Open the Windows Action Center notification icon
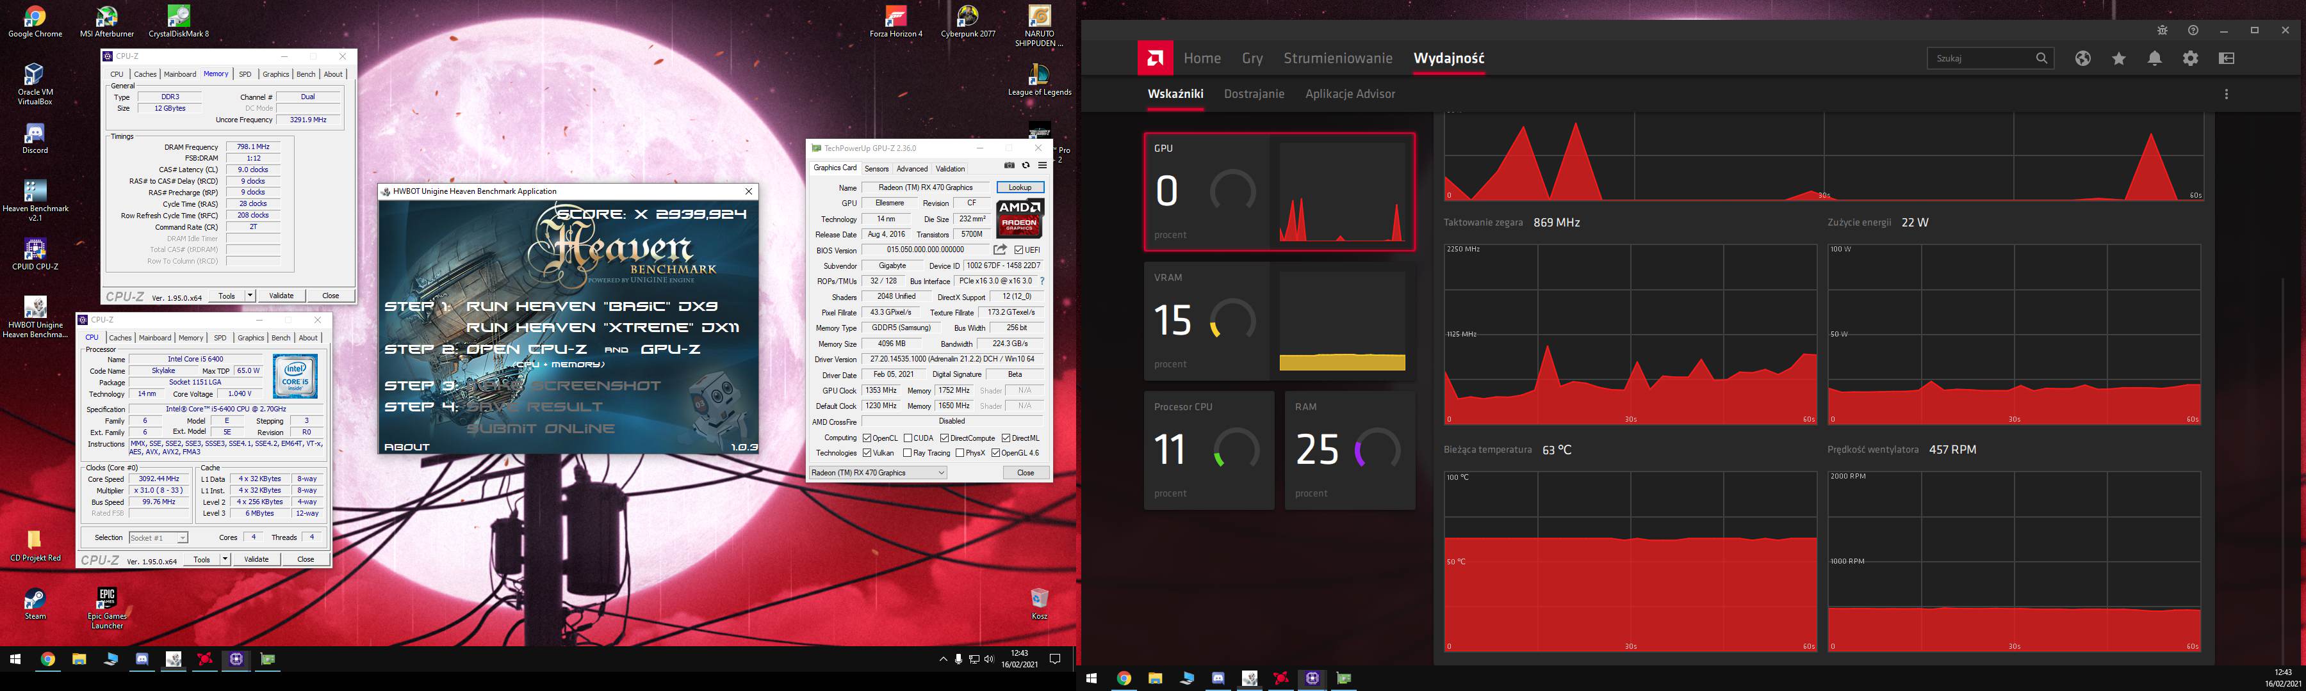 1054,659
